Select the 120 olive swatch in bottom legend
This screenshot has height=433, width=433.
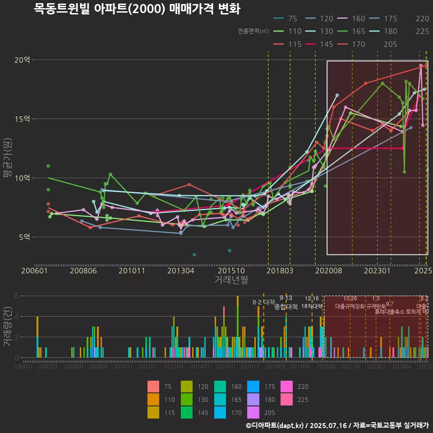187,387
